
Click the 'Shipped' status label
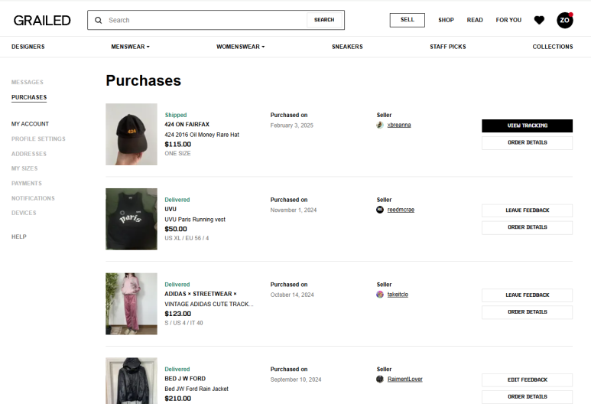tap(176, 115)
